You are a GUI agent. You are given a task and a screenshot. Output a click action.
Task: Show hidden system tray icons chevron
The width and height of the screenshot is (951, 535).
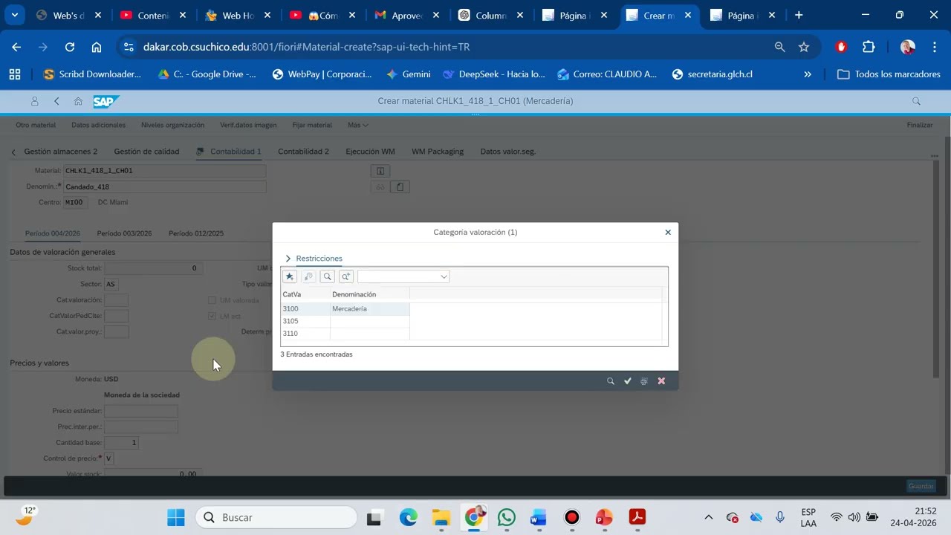708,517
